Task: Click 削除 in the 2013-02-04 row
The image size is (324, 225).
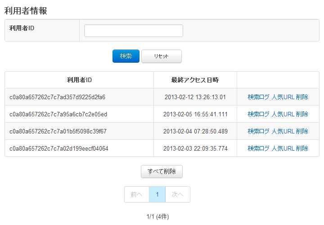Action: tap(302, 131)
